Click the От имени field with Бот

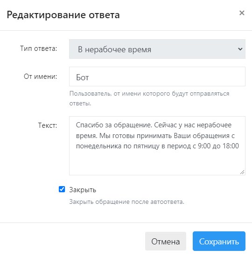pyautogui.click(x=157, y=76)
